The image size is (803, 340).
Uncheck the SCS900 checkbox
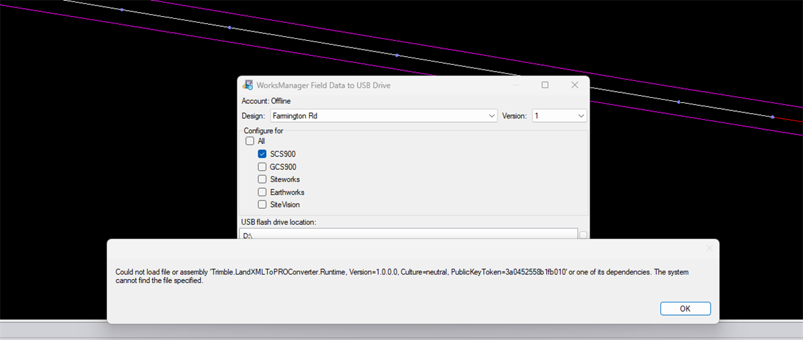point(263,154)
